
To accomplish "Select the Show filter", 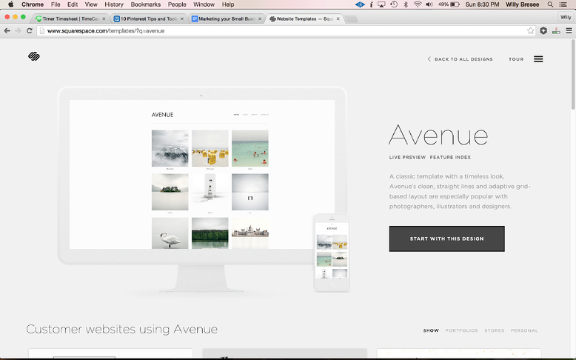I will pos(431,330).
